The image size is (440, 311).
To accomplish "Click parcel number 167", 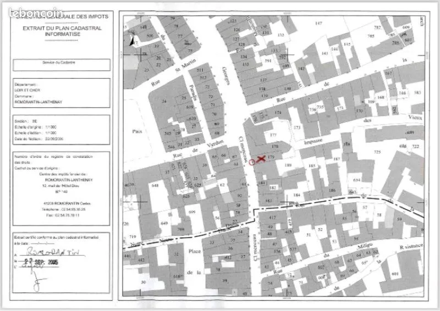I will [388, 73].
